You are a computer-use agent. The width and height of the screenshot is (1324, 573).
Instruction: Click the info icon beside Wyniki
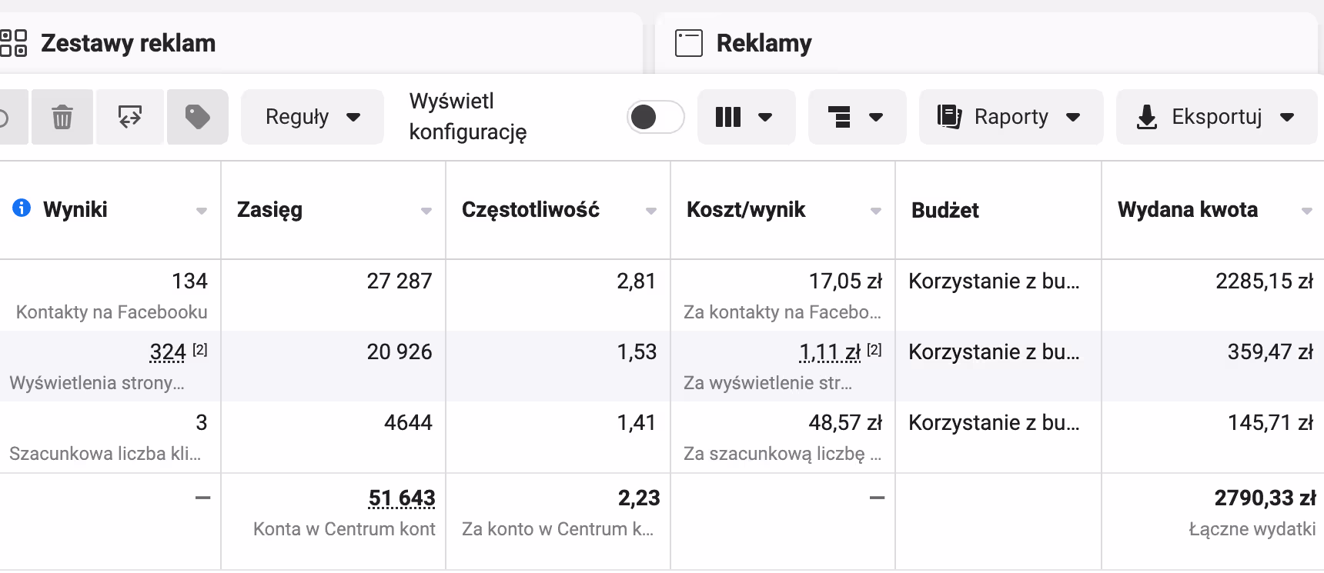coord(22,208)
